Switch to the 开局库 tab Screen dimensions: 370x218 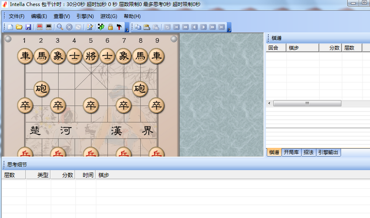pyautogui.click(x=291, y=152)
